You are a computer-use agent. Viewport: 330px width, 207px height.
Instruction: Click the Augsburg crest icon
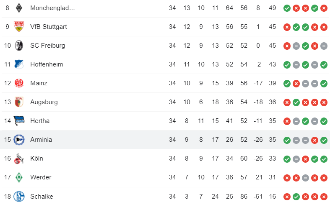[x=19, y=102]
